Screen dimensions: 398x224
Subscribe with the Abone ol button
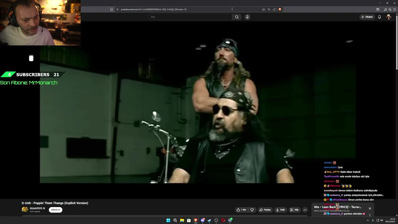[56, 210]
